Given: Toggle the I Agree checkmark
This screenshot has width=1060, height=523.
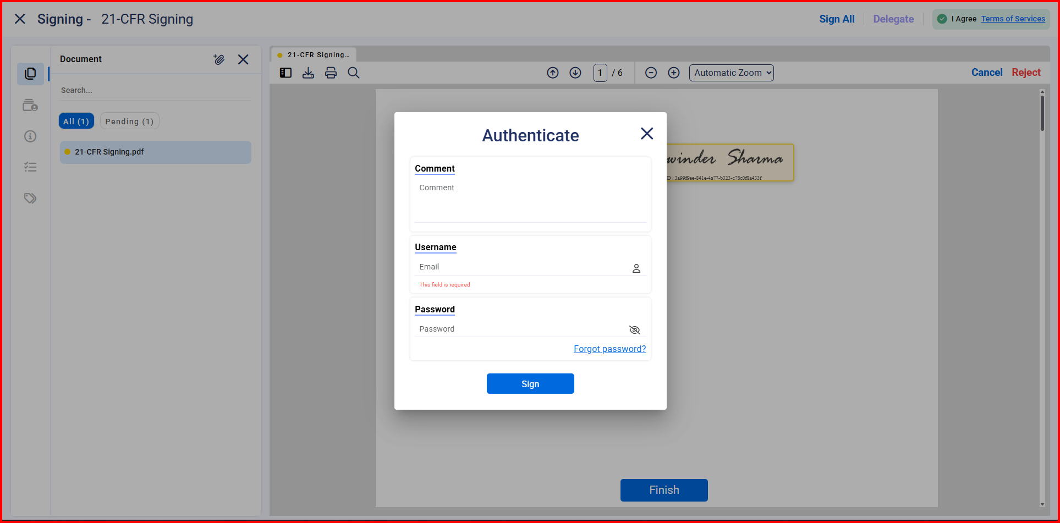Looking at the screenshot, I should pos(942,19).
